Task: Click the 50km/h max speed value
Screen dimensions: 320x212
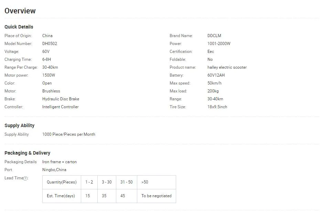Action: coord(214,83)
